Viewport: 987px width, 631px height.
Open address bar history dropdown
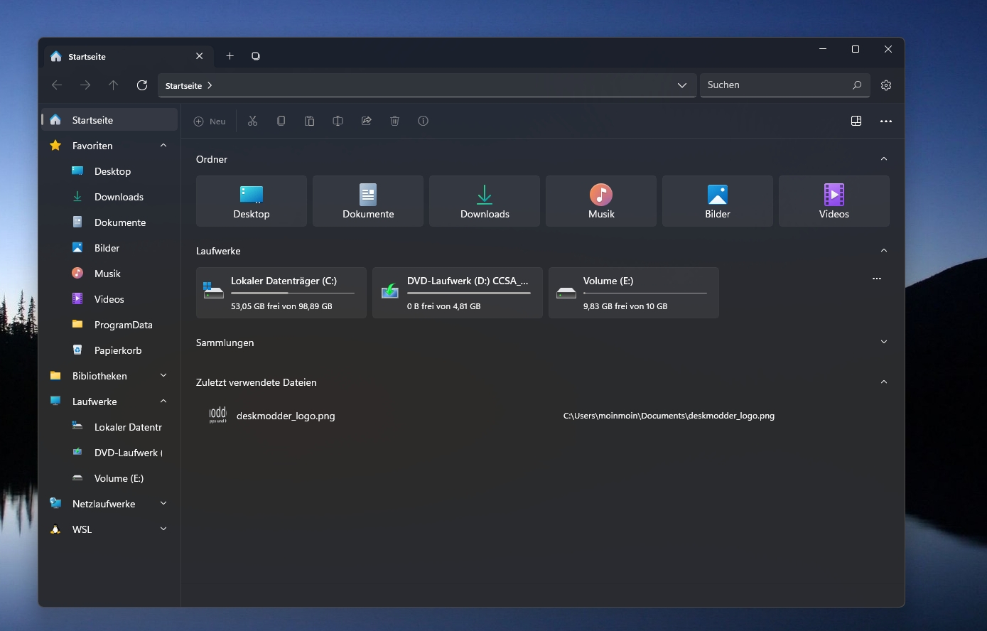[x=682, y=85]
